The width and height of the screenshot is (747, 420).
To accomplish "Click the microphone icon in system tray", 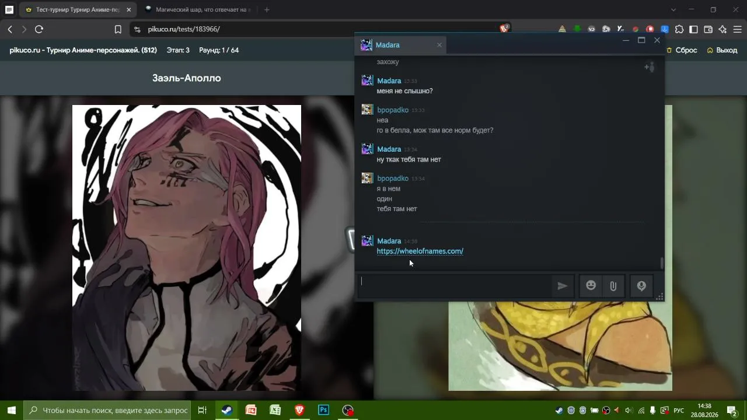I will point(653,410).
